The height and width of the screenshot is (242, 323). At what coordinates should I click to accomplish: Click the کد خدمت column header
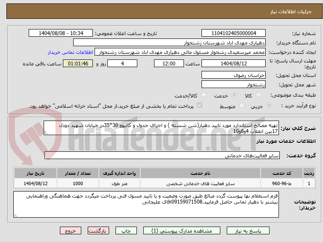tap(282, 173)
